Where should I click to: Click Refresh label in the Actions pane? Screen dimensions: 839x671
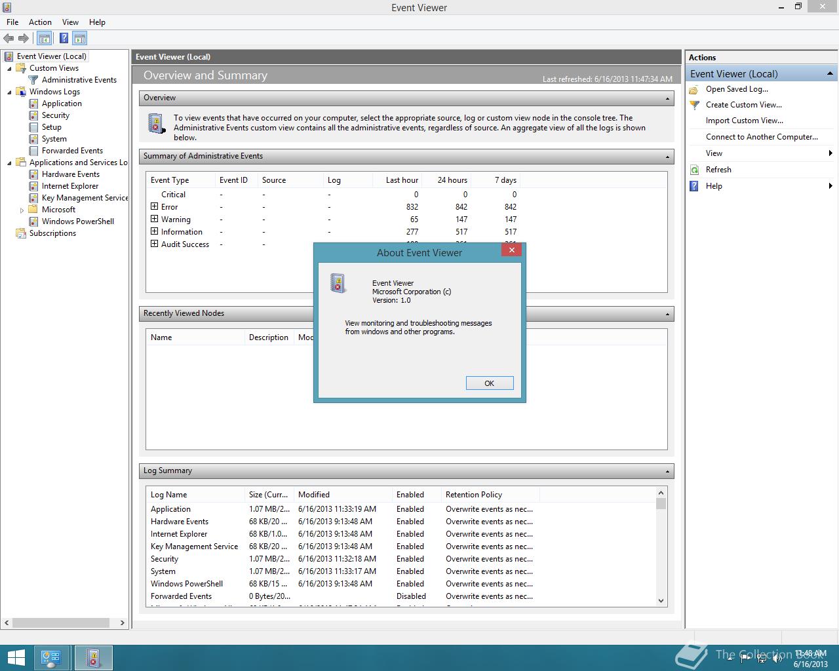tap(718, 170)
